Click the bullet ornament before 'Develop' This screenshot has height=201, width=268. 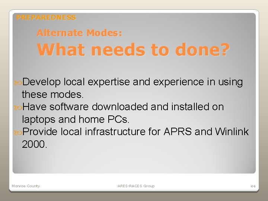[18, 83]
